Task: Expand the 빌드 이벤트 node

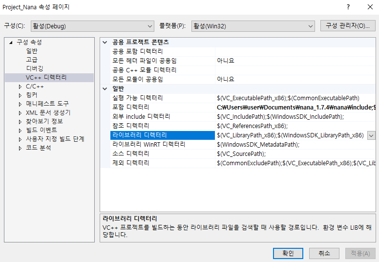Action: pos(21,131)
